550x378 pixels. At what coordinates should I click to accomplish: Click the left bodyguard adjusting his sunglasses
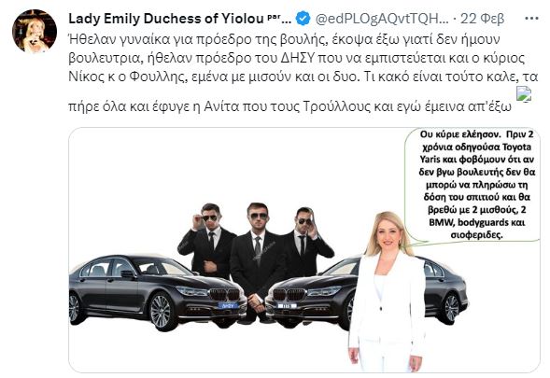(x=207, y=240)
